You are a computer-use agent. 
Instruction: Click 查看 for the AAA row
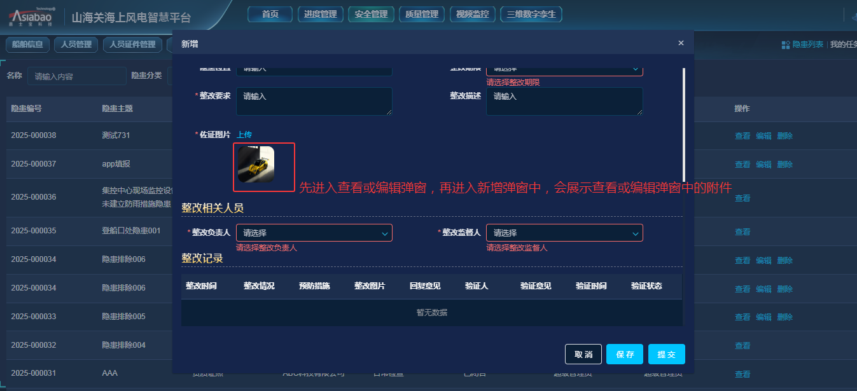tap(742, 374)
